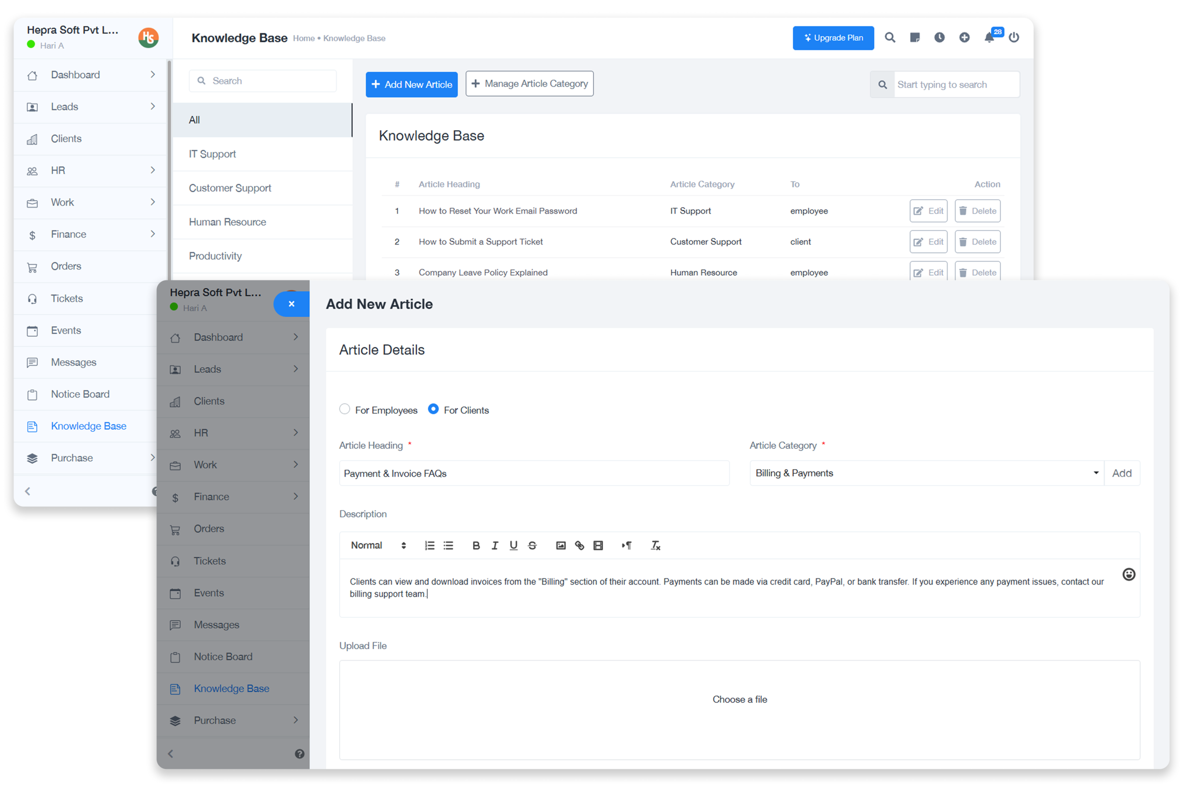The width and height of the screenshot is (1190, 786).
Task: Select the IT Support category tab
Action: (x=213, y=154)
